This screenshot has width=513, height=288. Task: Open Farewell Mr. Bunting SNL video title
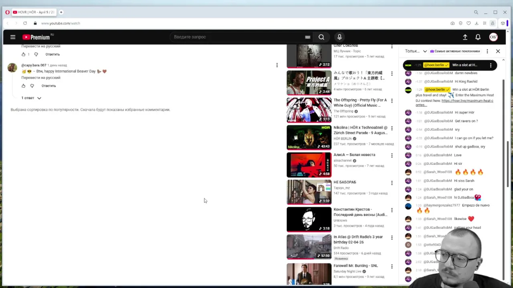click(355, 266)
